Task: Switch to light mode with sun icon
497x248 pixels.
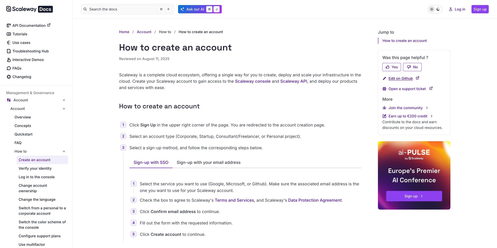Action: 432,9
